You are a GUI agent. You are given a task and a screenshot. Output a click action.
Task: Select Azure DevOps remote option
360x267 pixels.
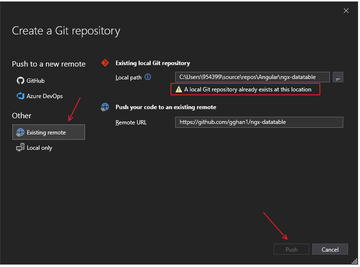click(40, 96)
